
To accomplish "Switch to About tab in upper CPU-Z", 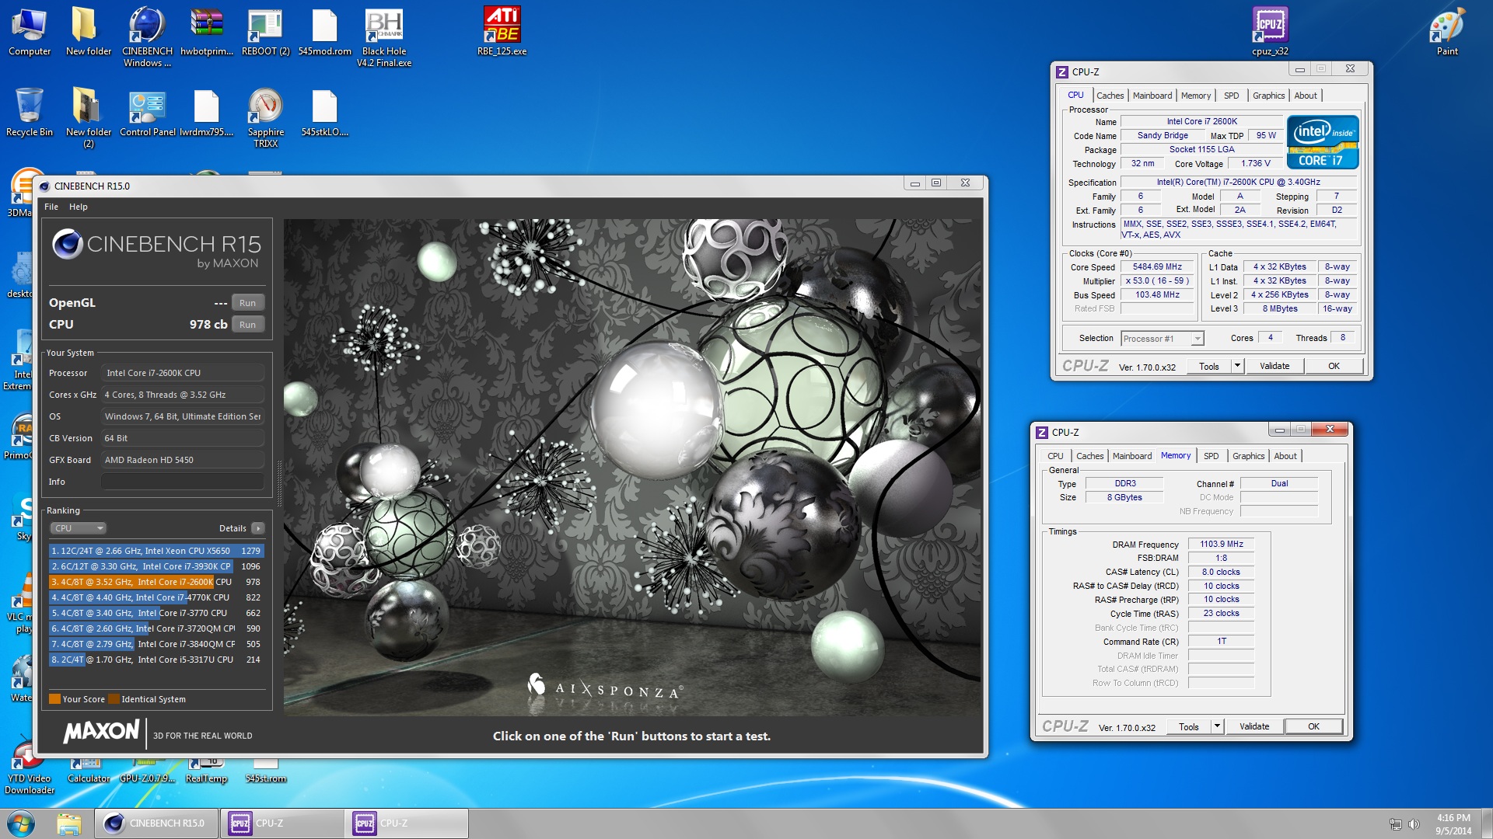I will coord(1306,96).
